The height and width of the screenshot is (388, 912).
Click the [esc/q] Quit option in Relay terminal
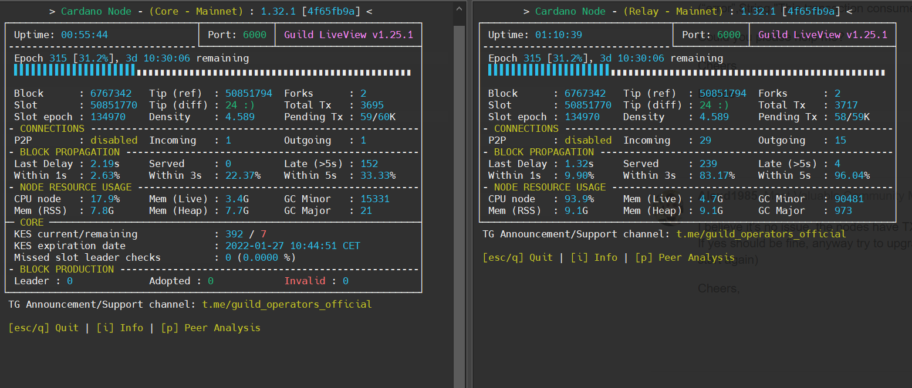point(518,257)
